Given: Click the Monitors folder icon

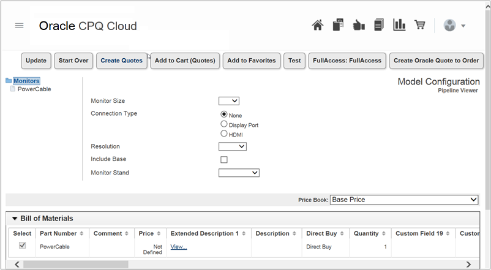Looking at the screenshot, I should pyautogui.click(x=9, y=80).
